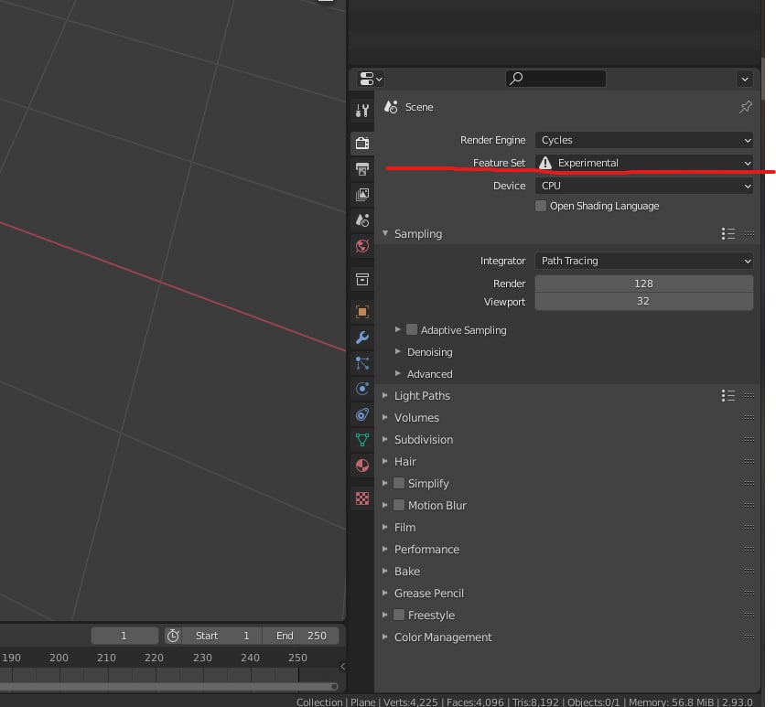The image size is (776, 707).
Task: Enable the Motion Blur checkbox
Action: 399,505
